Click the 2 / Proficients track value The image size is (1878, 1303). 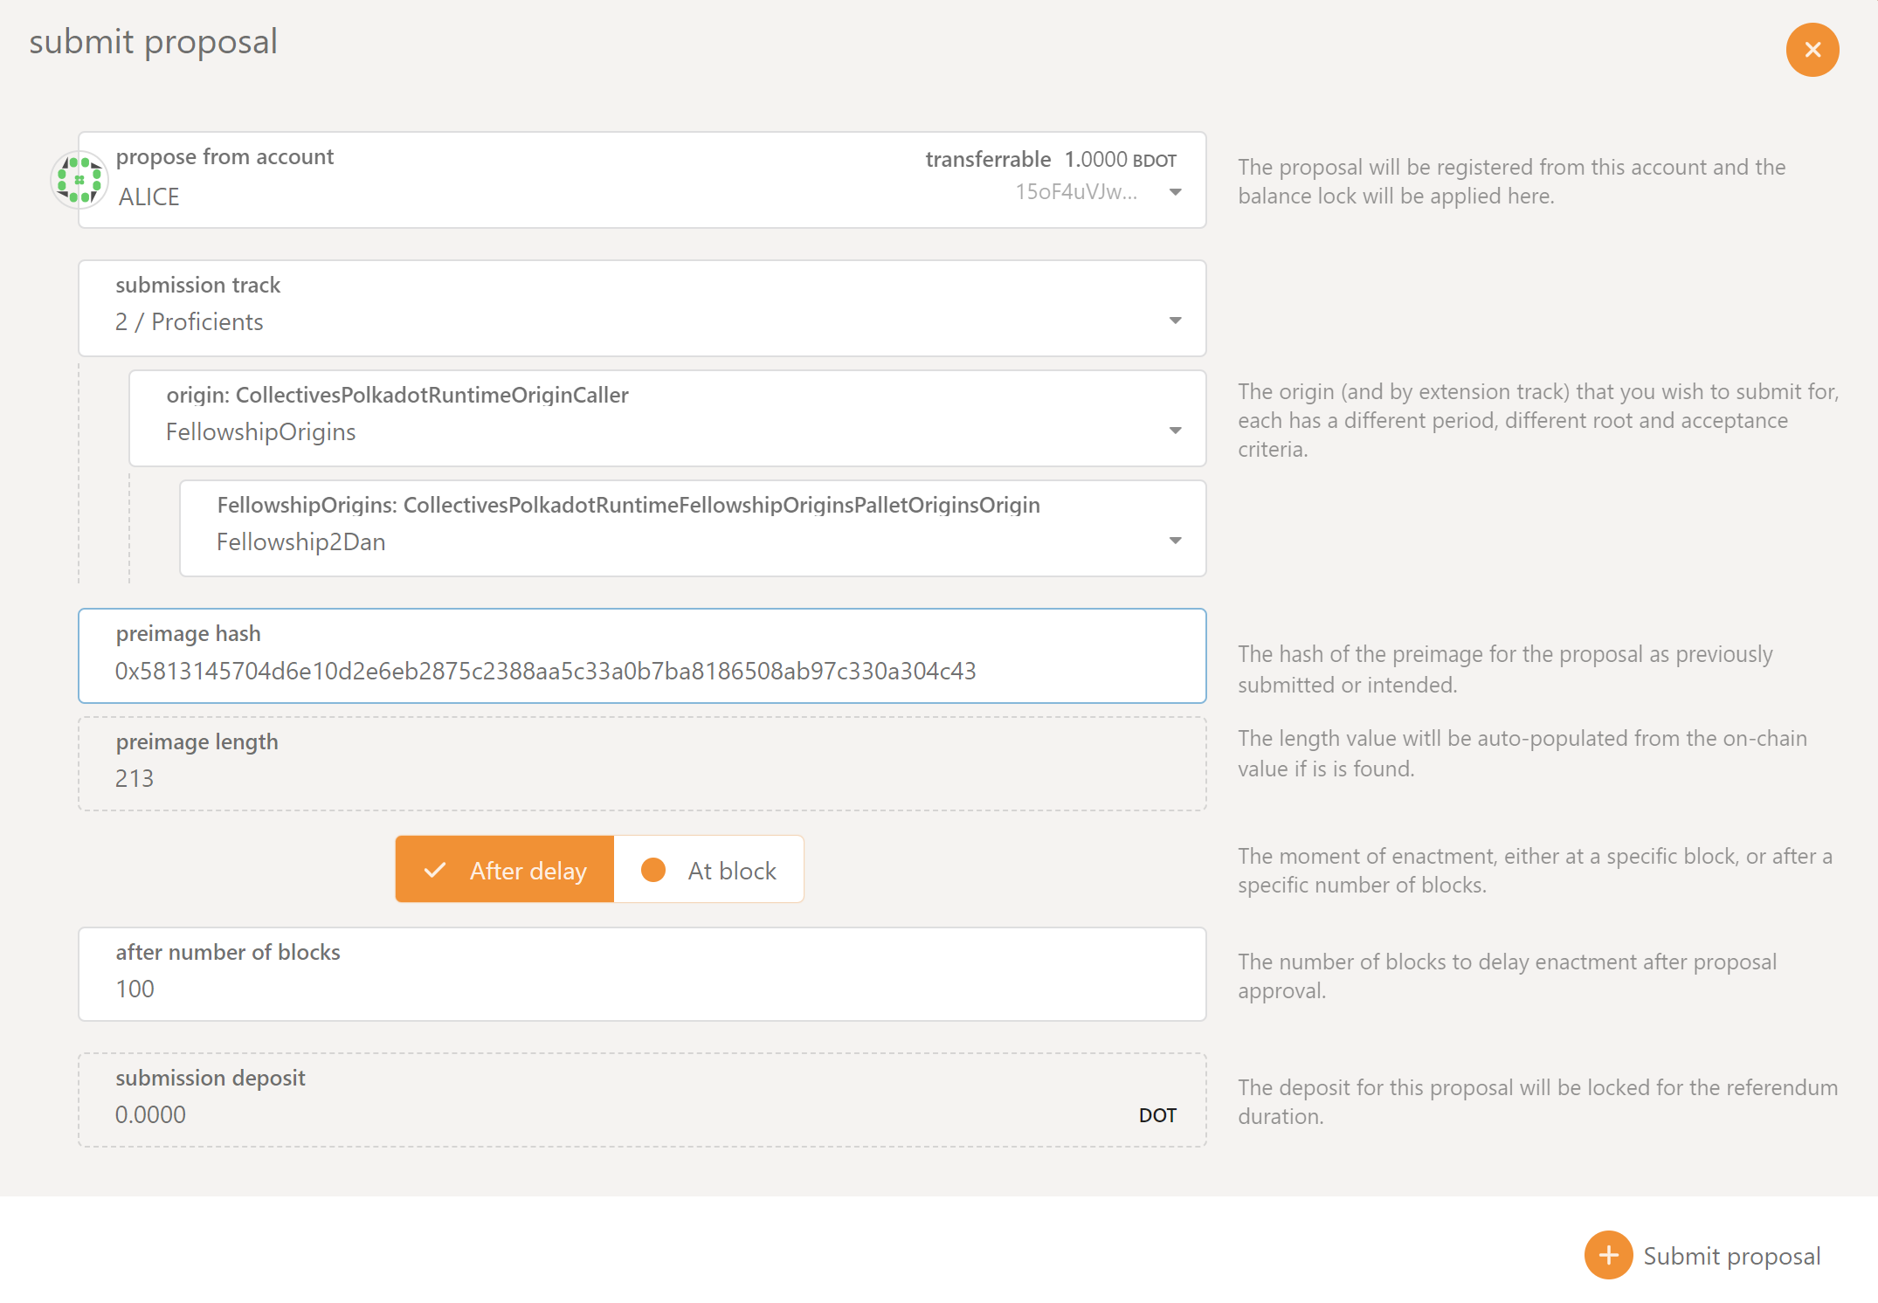pos(189,322)
